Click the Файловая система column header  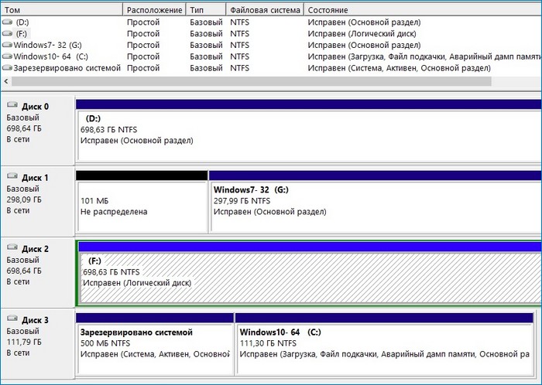click(x=263, y=10)
